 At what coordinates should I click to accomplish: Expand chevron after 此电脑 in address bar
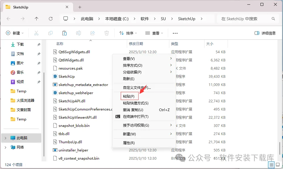click(99, 19)
